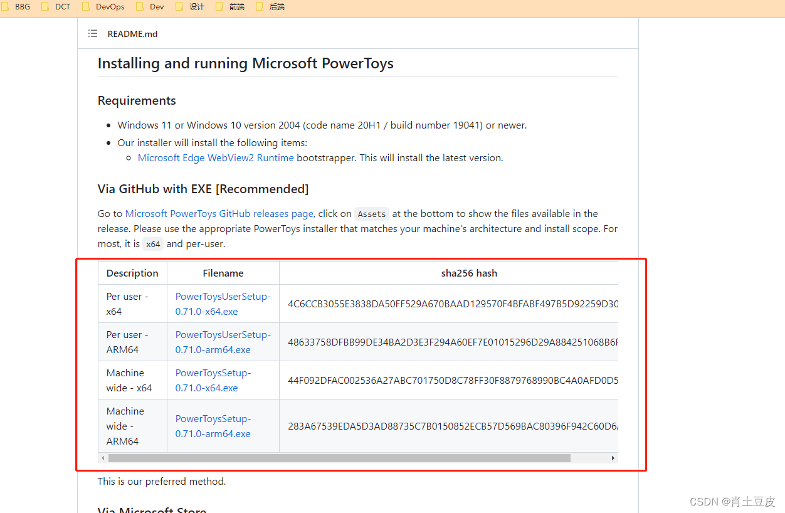The width and height of the screenshot is (785, 513).
Task: Click the Requirements heading
Action: [x=137, y=101]
